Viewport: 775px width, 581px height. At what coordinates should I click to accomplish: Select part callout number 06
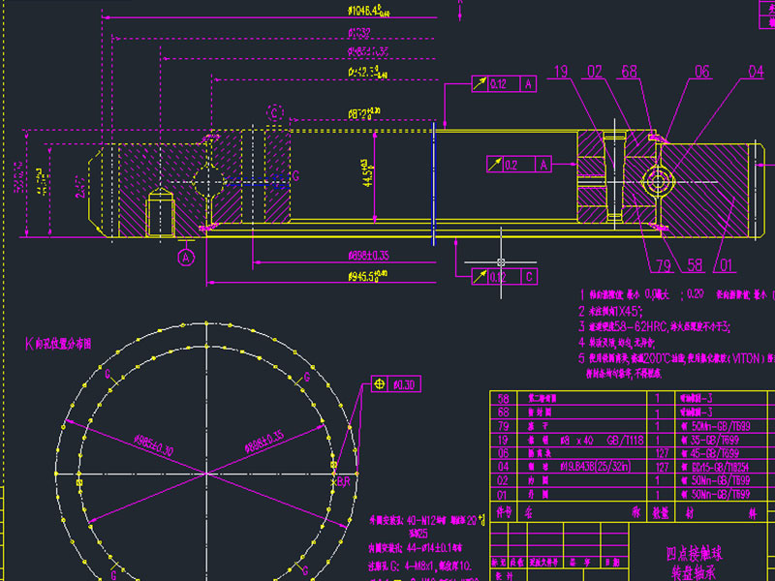click(701, 72)
